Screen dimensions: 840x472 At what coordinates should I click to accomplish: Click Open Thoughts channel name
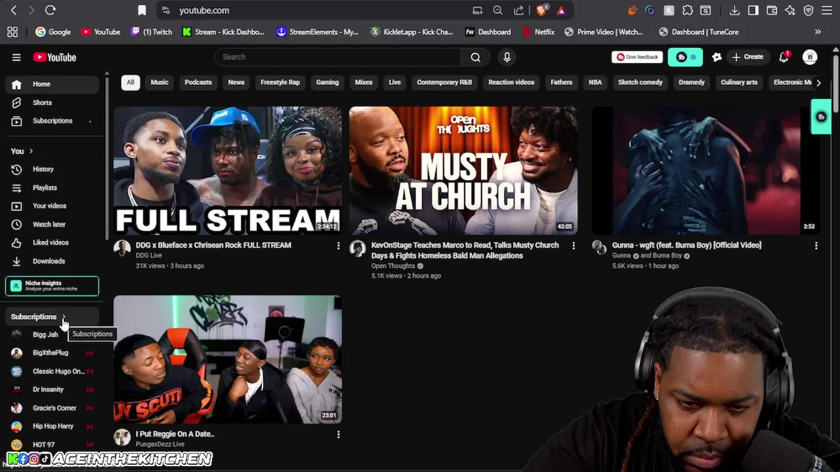point(393,266)
